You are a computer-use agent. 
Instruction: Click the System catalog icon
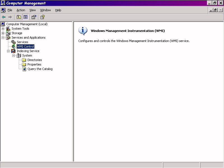[19, 55]
